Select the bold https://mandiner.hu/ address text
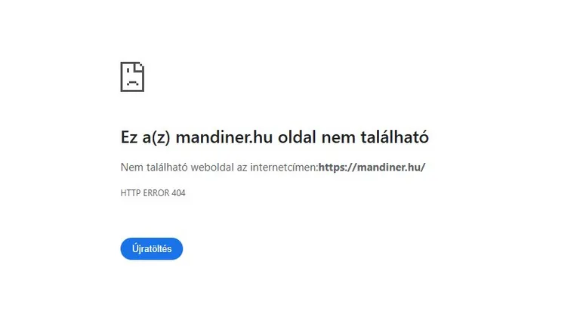The width and height of the screenshot is (580, 326). coord(372,167)
